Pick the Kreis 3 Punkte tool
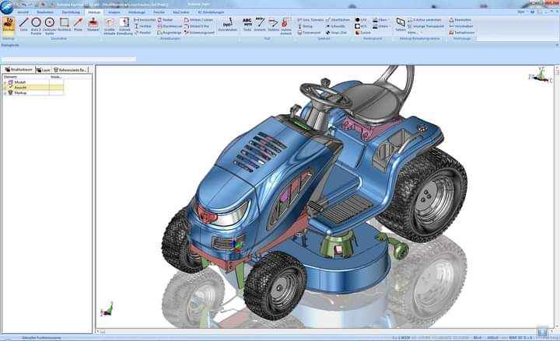The image size is (560, 341). (36, 24)
